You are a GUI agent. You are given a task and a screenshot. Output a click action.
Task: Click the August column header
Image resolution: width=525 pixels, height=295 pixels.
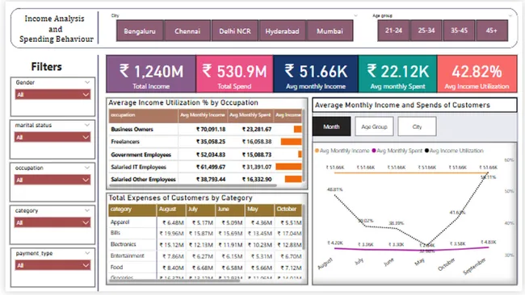pos(171,210)
